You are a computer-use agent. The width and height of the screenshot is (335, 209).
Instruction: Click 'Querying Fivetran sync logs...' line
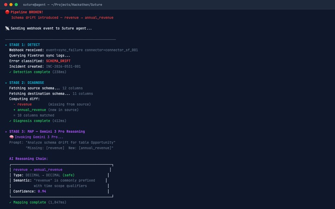click(x=39, y=56)
